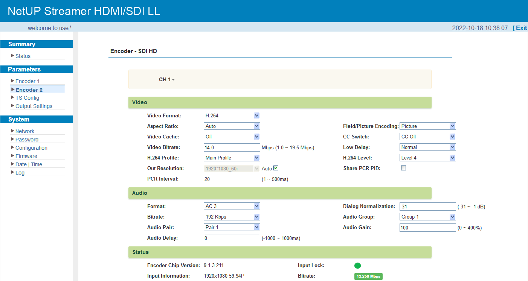Click the PCR Interval input field
The image size is (528, 281).
(232, 179)
